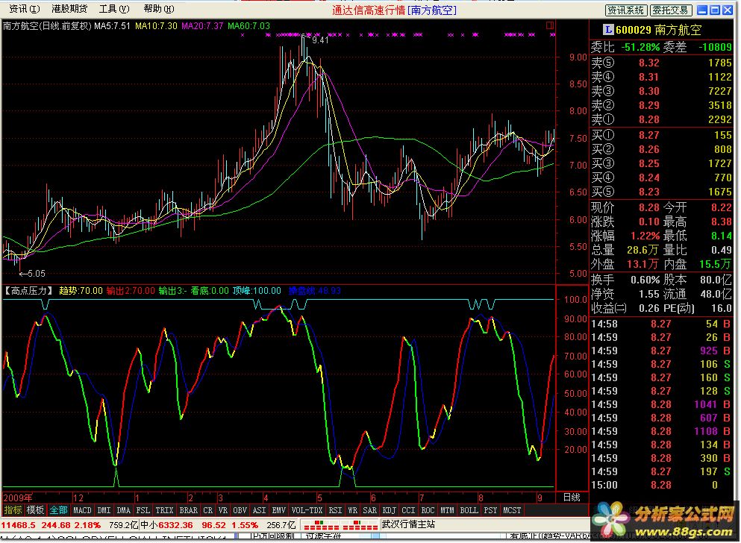Click the red market breadth bars icon
Image resolution: width=741 pixels, height=543 pixels.
click(x=340, y=525)
